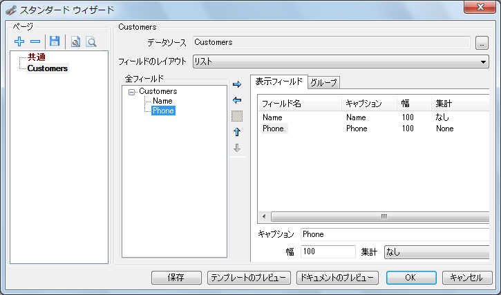Click the 幅 input field with 100

[328, 251]
